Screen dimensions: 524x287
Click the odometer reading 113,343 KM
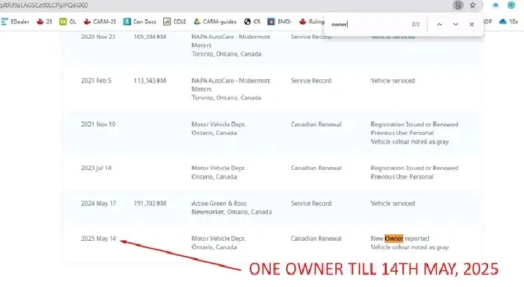point(150,81)
